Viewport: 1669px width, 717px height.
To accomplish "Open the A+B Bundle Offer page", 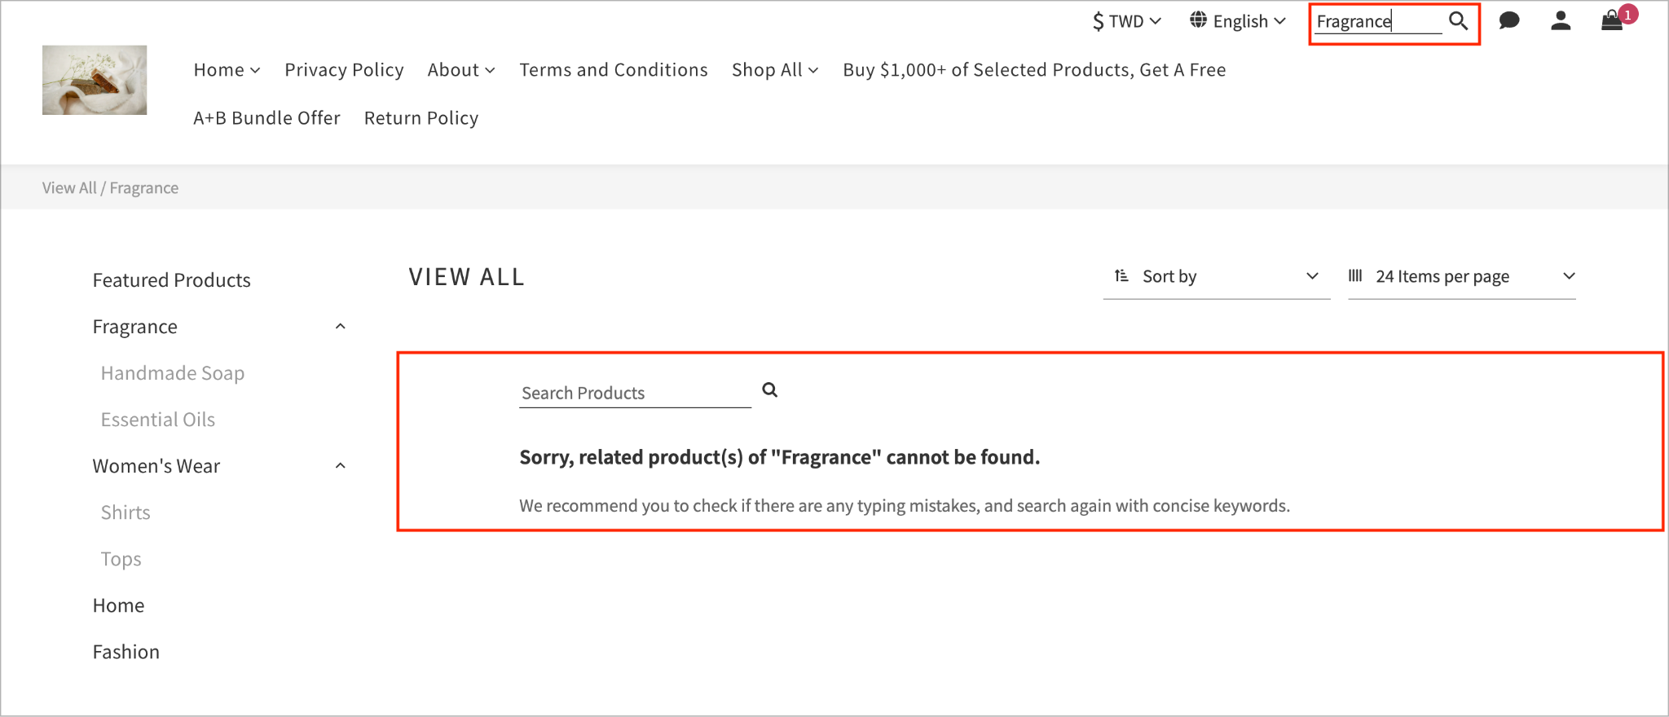I will pyautogui.click(x=266, y=118).
